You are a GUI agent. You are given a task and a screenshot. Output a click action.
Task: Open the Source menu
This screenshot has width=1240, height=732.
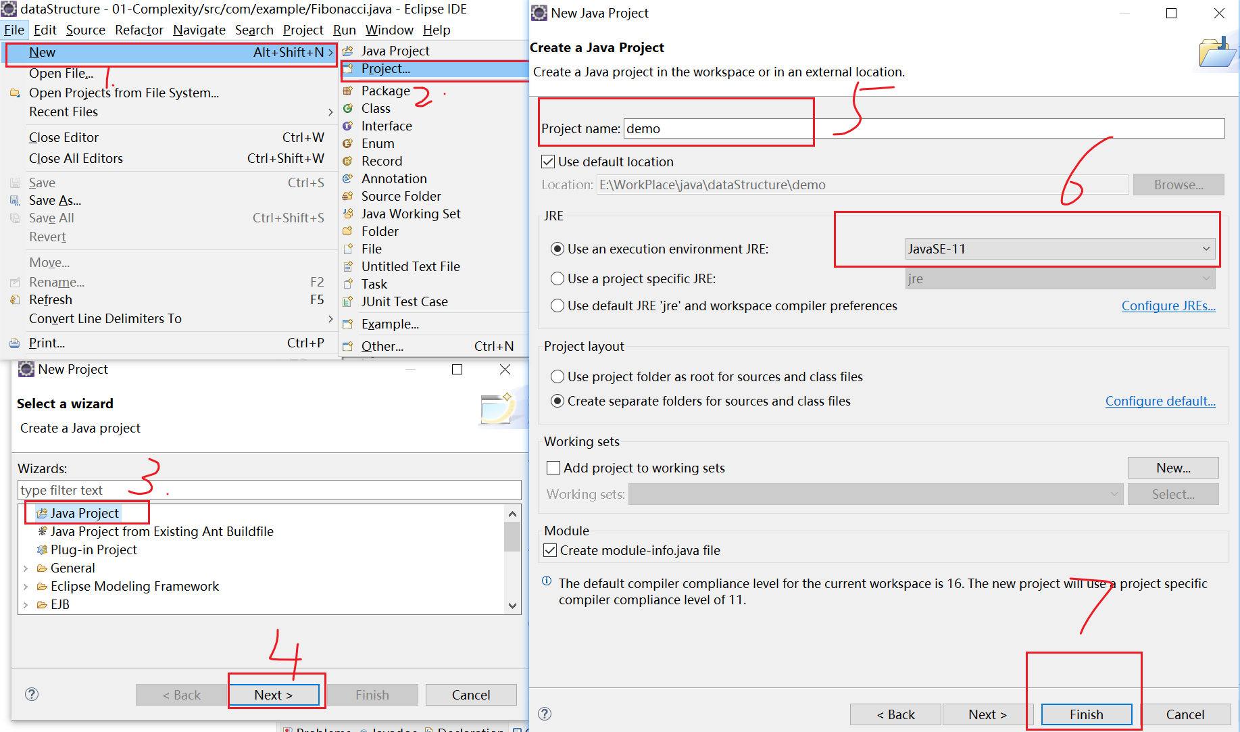(x=85, y=30)
